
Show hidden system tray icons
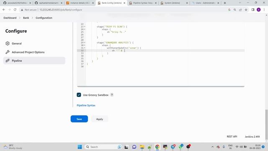[212, 147]
